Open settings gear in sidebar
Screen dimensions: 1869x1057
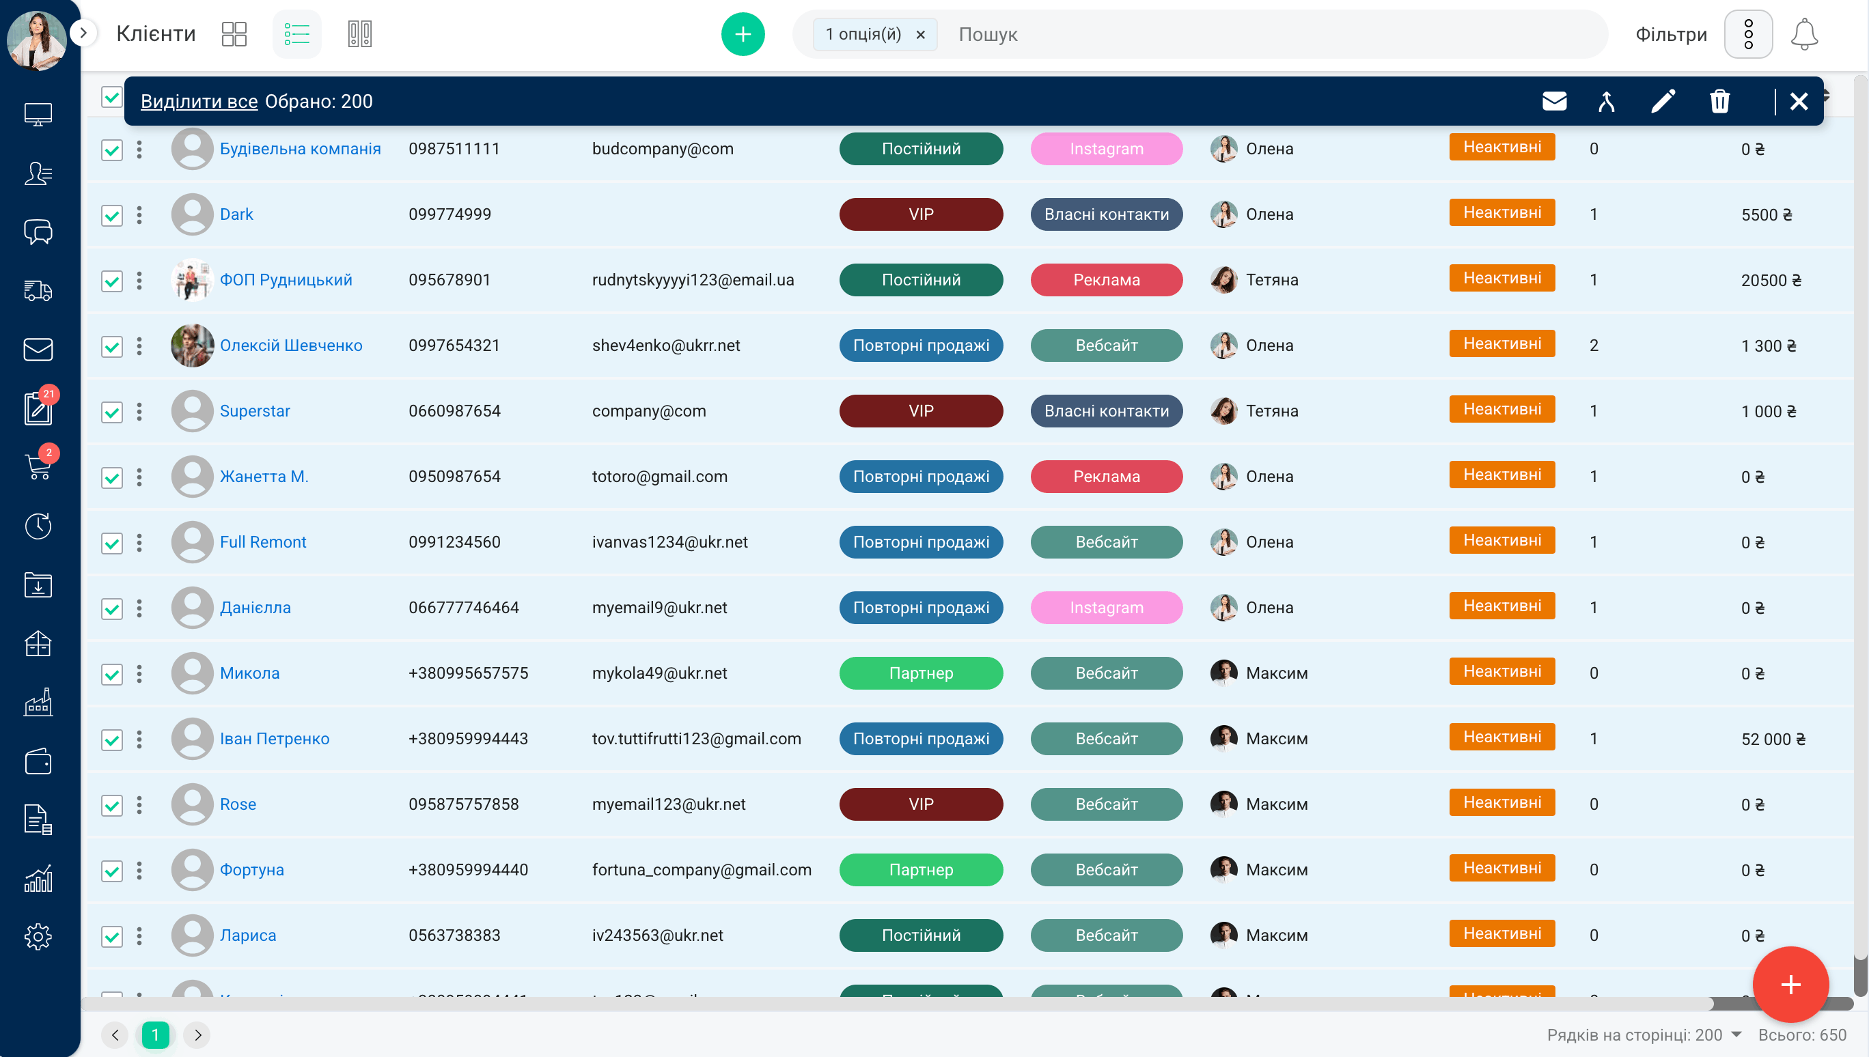38,937
